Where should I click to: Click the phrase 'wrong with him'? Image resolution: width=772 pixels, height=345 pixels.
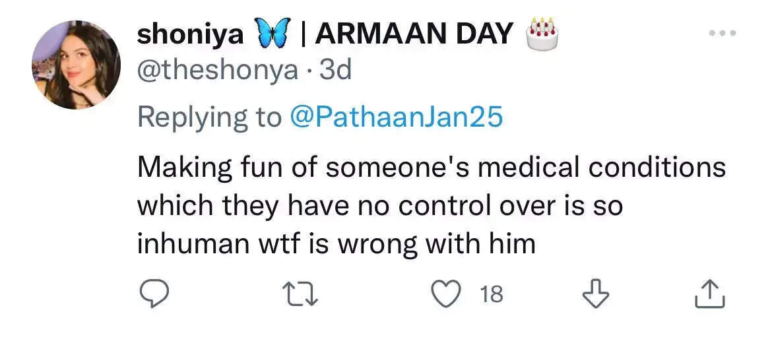pyautogui.click(x=436, y=245)
